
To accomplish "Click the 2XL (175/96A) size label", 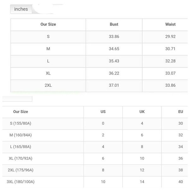I will click(x=21, y=170).
